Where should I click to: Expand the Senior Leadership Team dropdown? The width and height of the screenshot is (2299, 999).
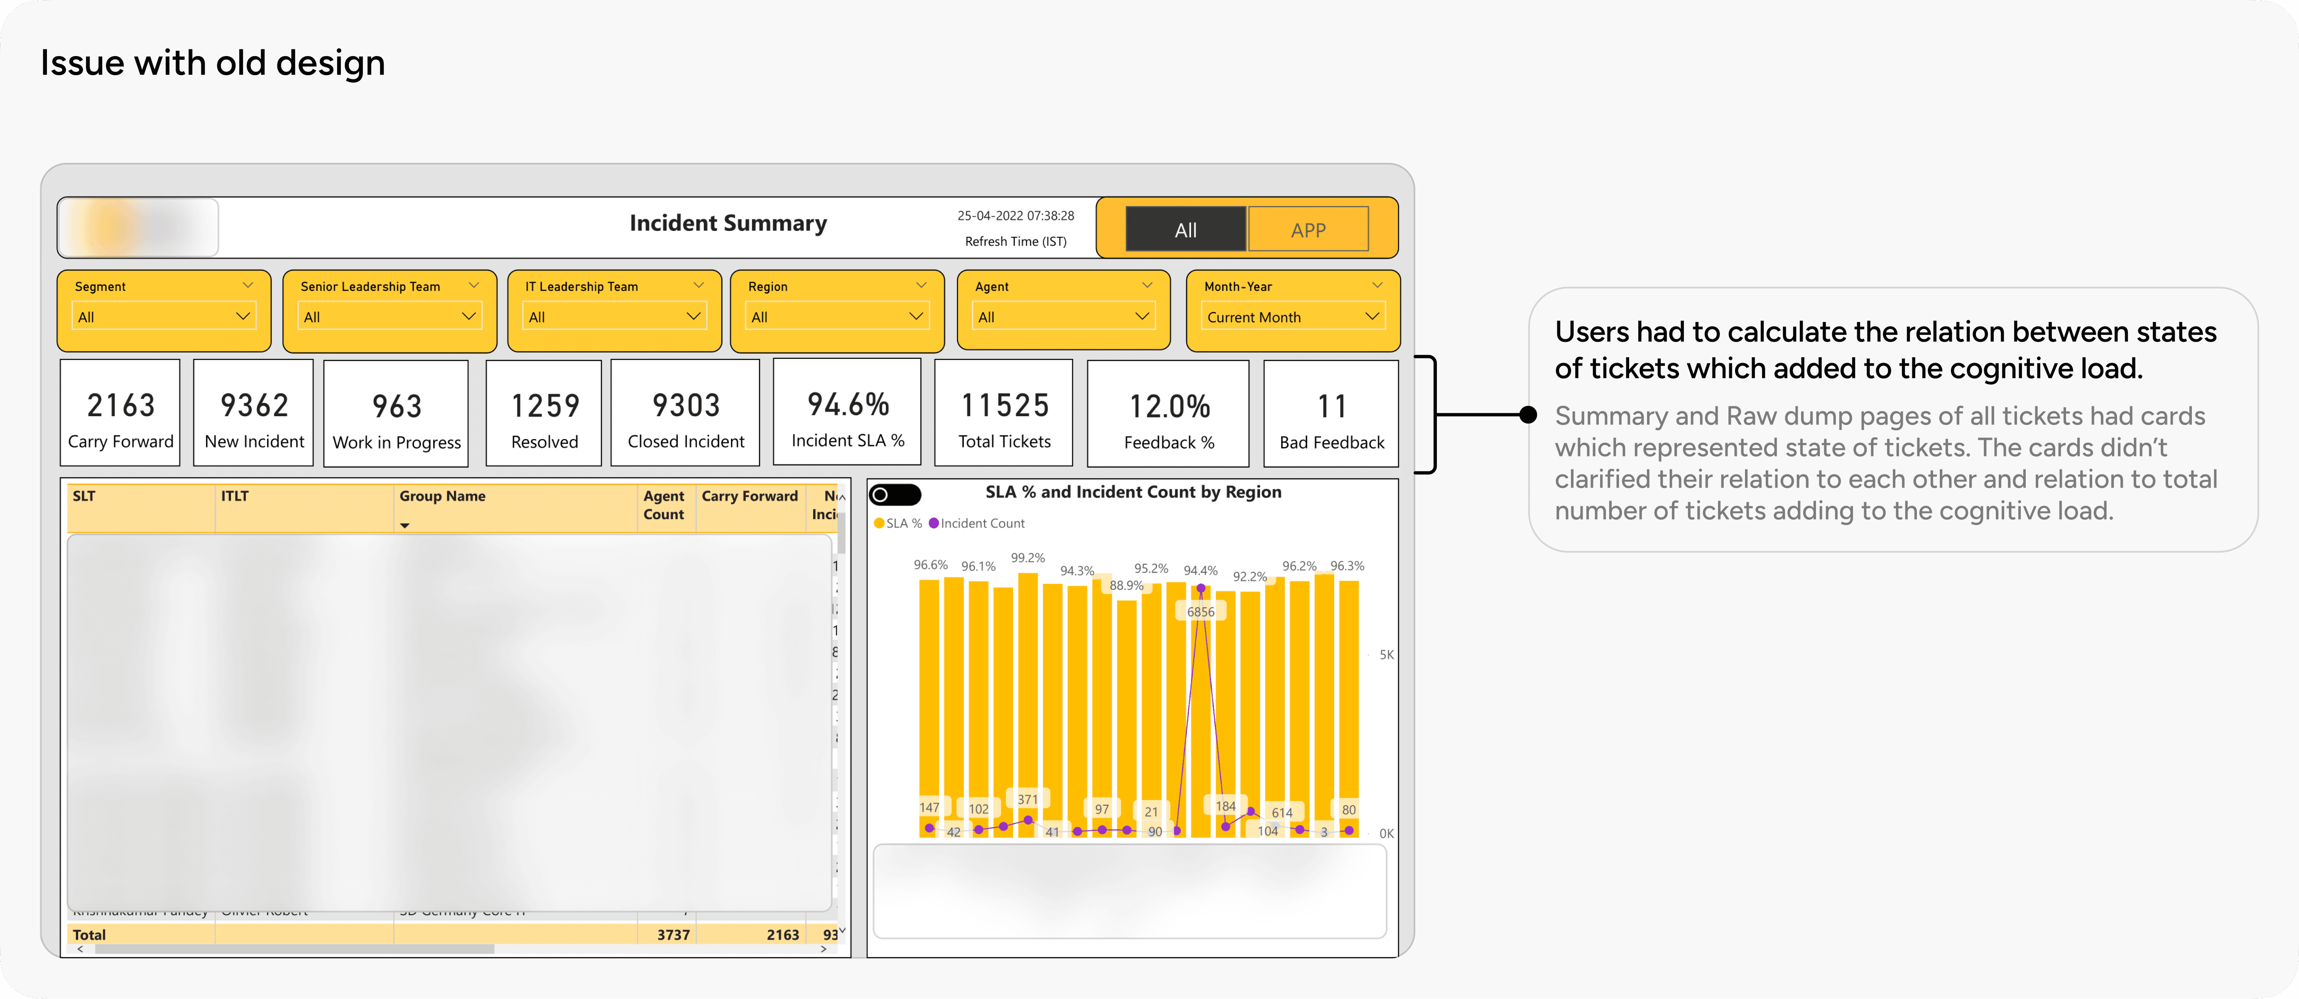389,316
